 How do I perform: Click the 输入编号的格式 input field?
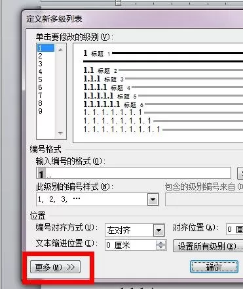[134, 173]
